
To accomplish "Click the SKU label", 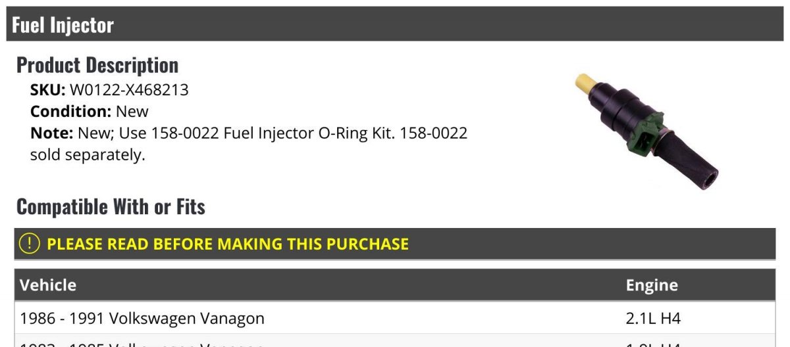I will point(47,90).
